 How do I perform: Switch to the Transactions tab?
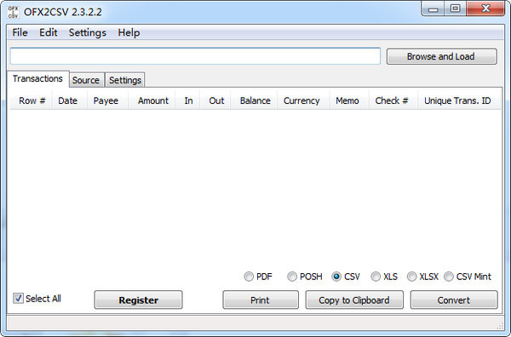37,79
